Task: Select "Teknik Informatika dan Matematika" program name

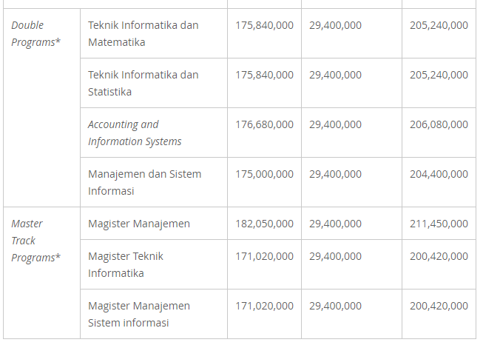Action: click(x=143, y=33)
